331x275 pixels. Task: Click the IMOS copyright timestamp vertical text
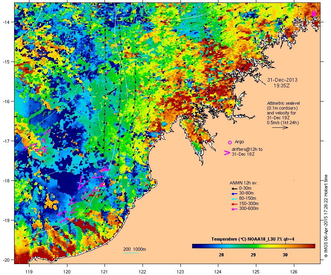click(326, 216)
